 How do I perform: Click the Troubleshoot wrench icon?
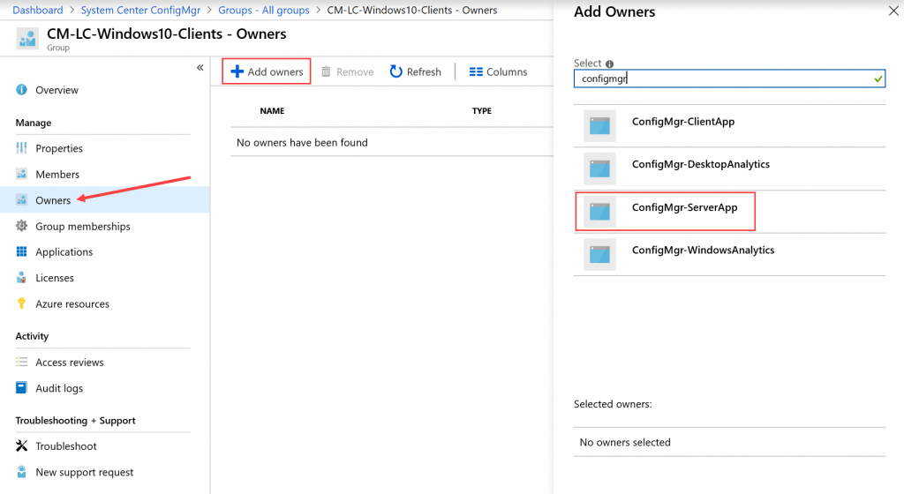(x=21, y=445)
